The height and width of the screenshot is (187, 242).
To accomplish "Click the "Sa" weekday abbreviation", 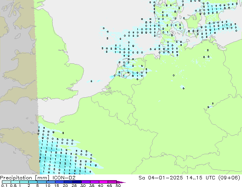I will coord(142,177).
